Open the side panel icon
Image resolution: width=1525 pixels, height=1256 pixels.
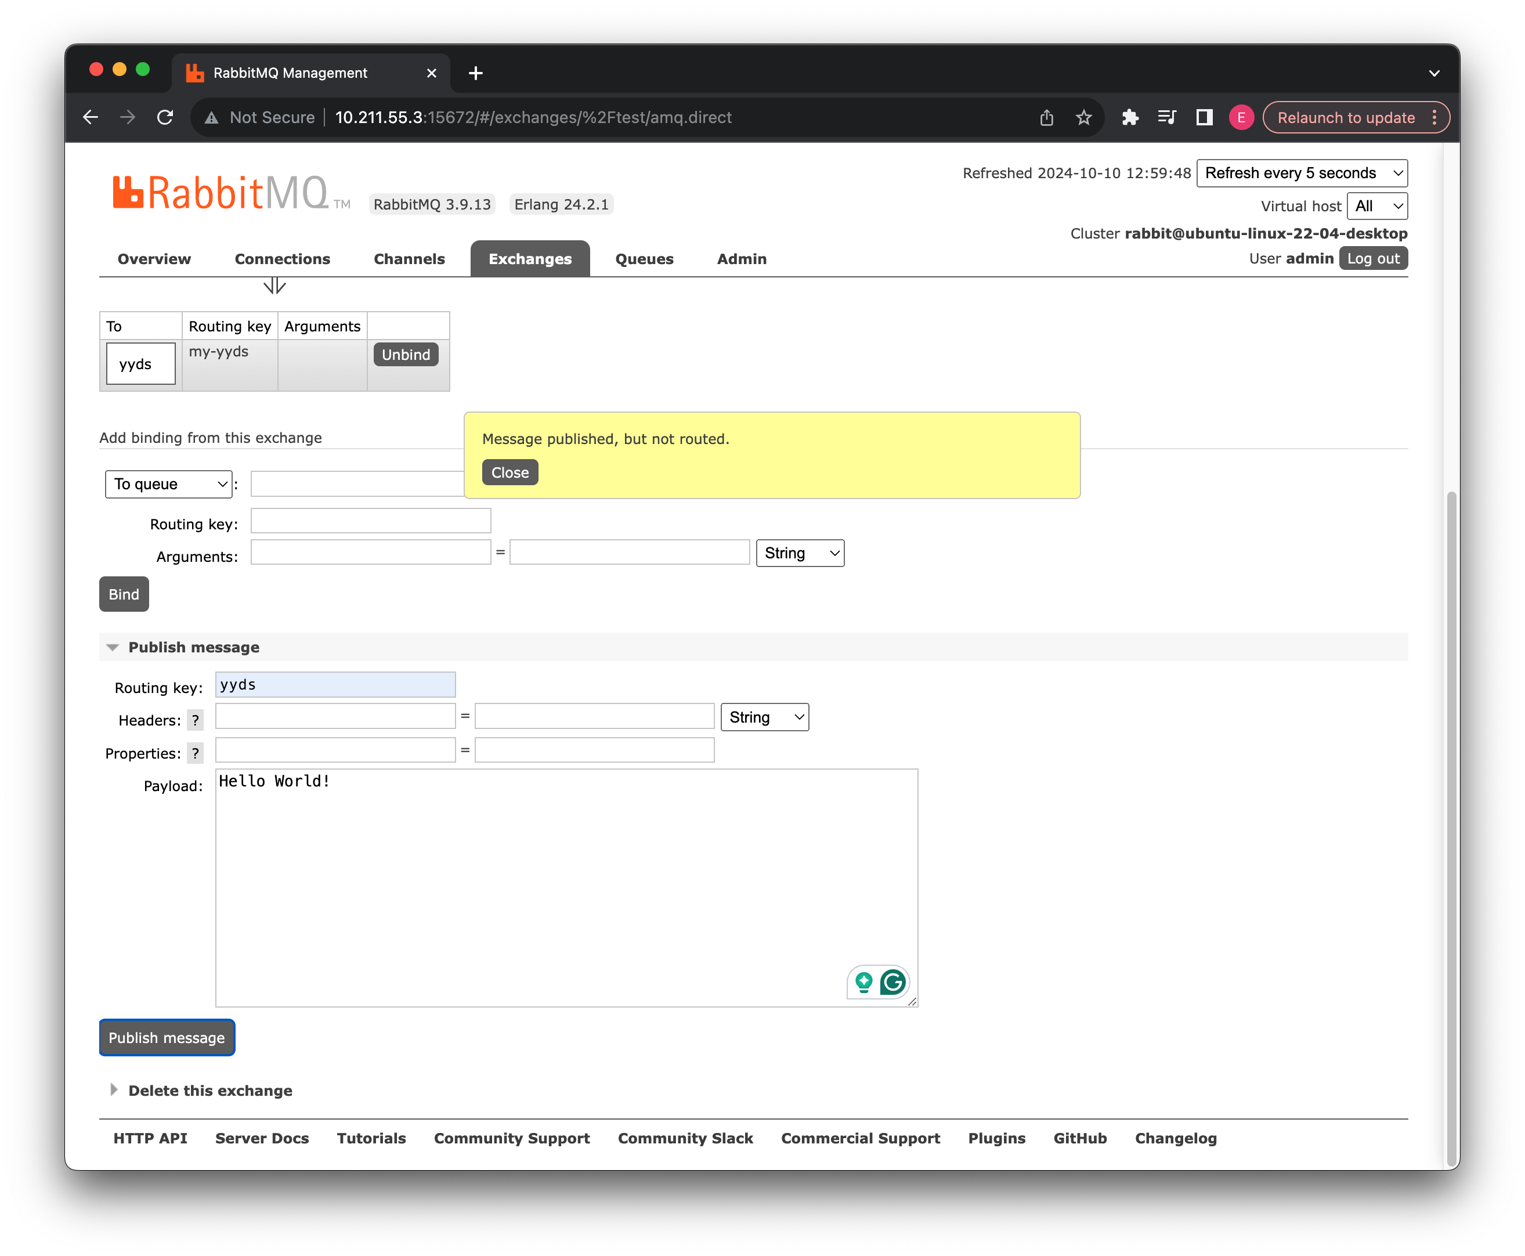click(1204, 117)
